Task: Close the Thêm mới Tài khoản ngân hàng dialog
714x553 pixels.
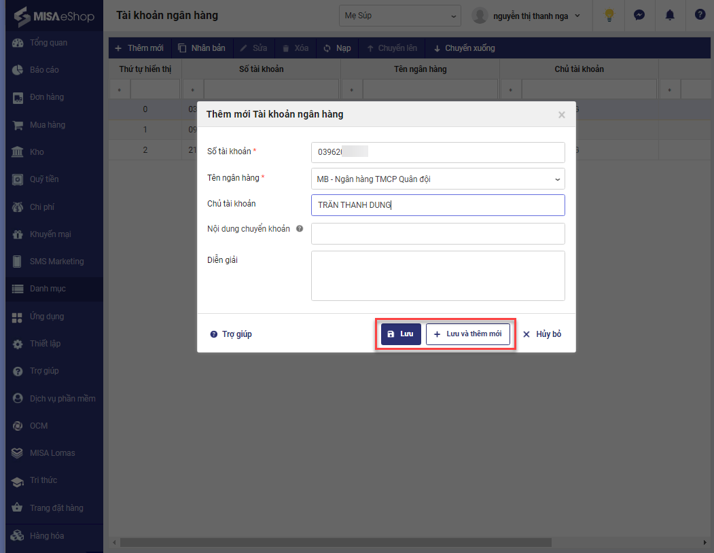Action: click(x=561, y=115)
